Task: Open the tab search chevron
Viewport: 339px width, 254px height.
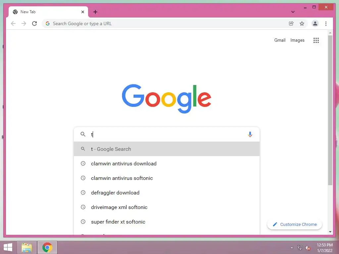Action: coord(293,12)
